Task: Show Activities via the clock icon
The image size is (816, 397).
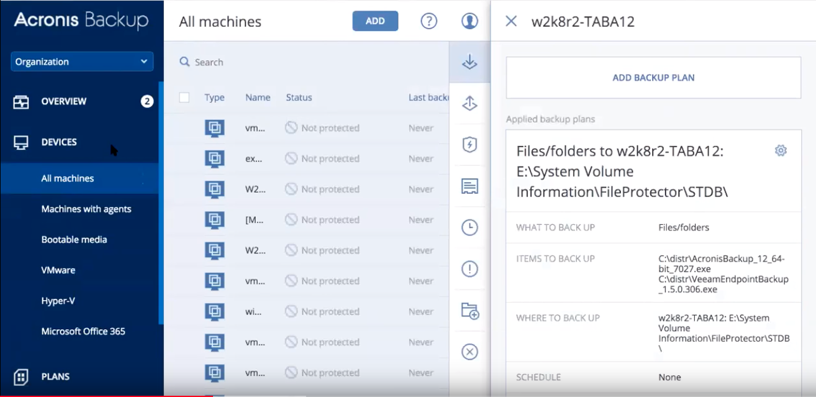Action: [469, 227]
